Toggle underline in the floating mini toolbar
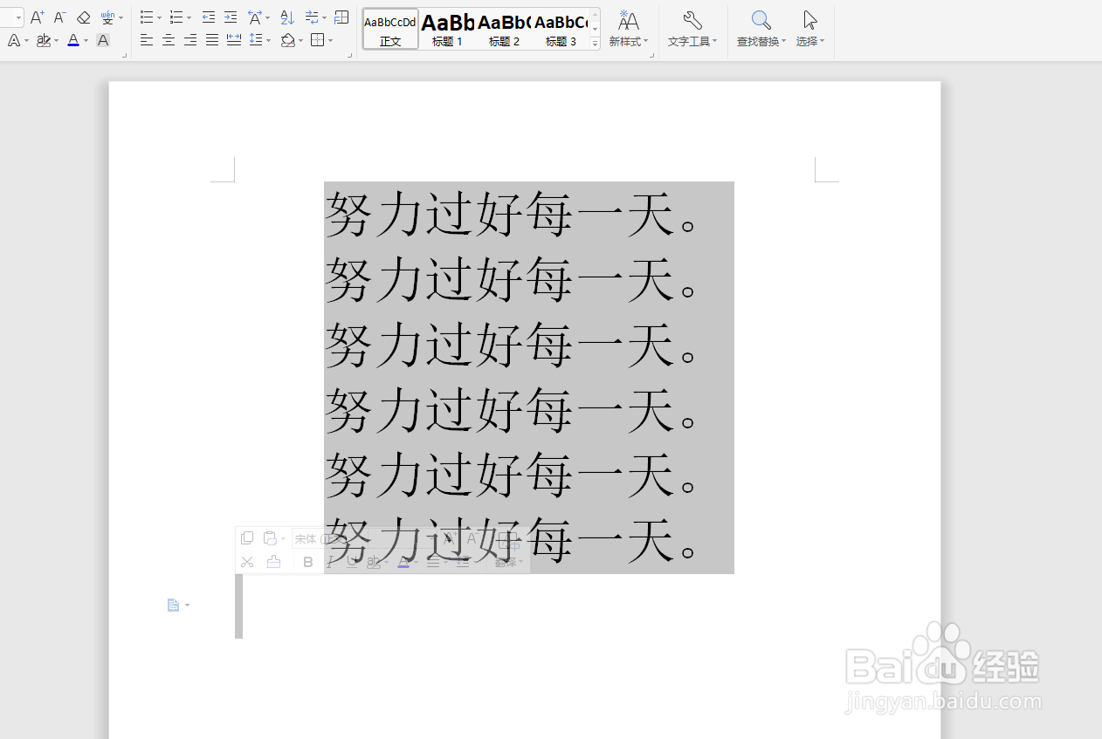Screen dimensions: 1102x739 point(352,562)
